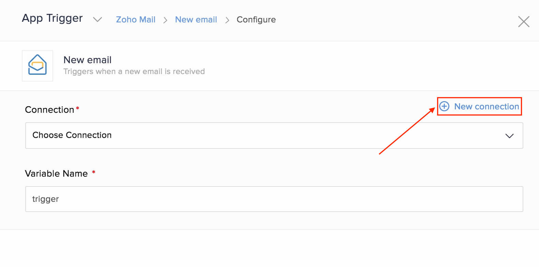Click the New email heading text

tap(87, 60)
